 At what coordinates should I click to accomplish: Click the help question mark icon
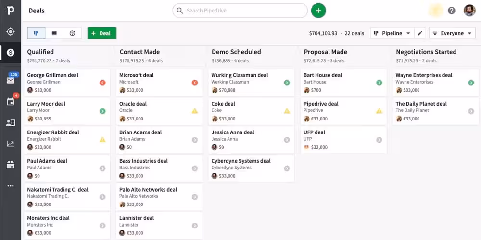pos(451,11)
